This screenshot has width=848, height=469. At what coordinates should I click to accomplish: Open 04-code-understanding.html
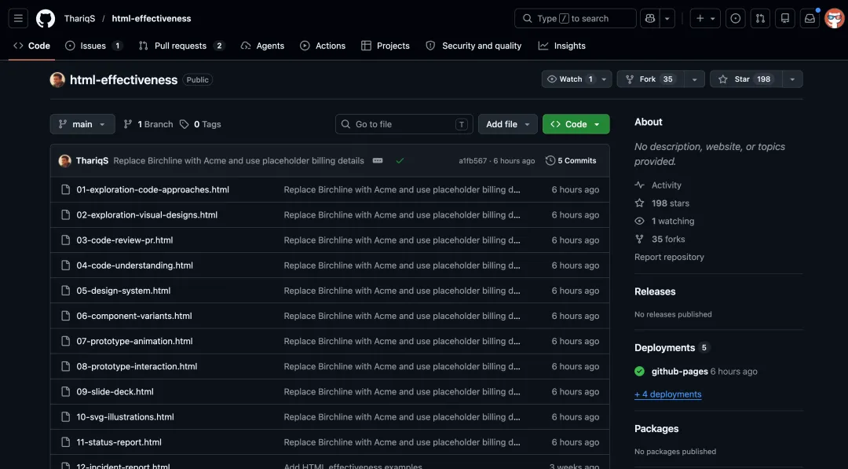tap(134, 265)
